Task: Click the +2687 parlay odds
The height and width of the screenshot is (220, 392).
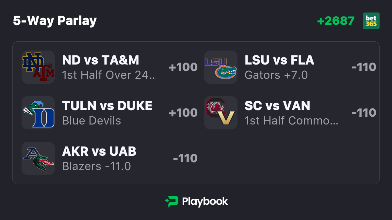Action: point(336,21)
